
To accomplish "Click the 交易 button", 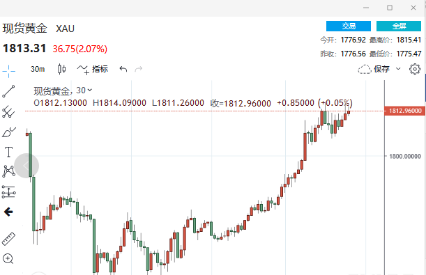I will click(x=349, y=26).
